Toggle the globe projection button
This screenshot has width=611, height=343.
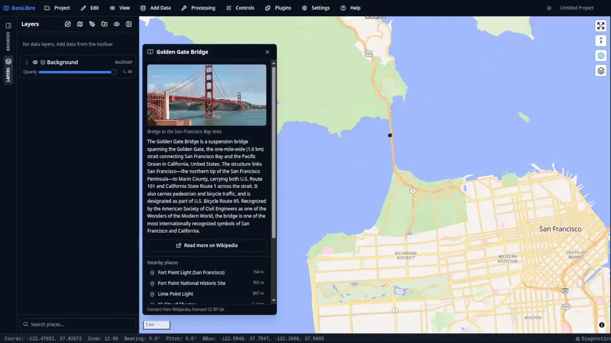pyautogui.click(x=601, y=56)
